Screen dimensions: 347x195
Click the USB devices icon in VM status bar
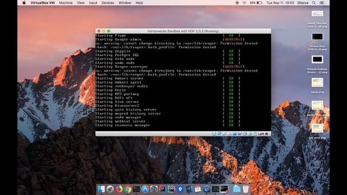(x=224, y=134)
